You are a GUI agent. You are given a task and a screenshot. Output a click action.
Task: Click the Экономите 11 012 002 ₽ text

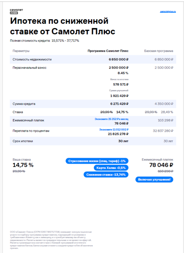click(114, 129)
